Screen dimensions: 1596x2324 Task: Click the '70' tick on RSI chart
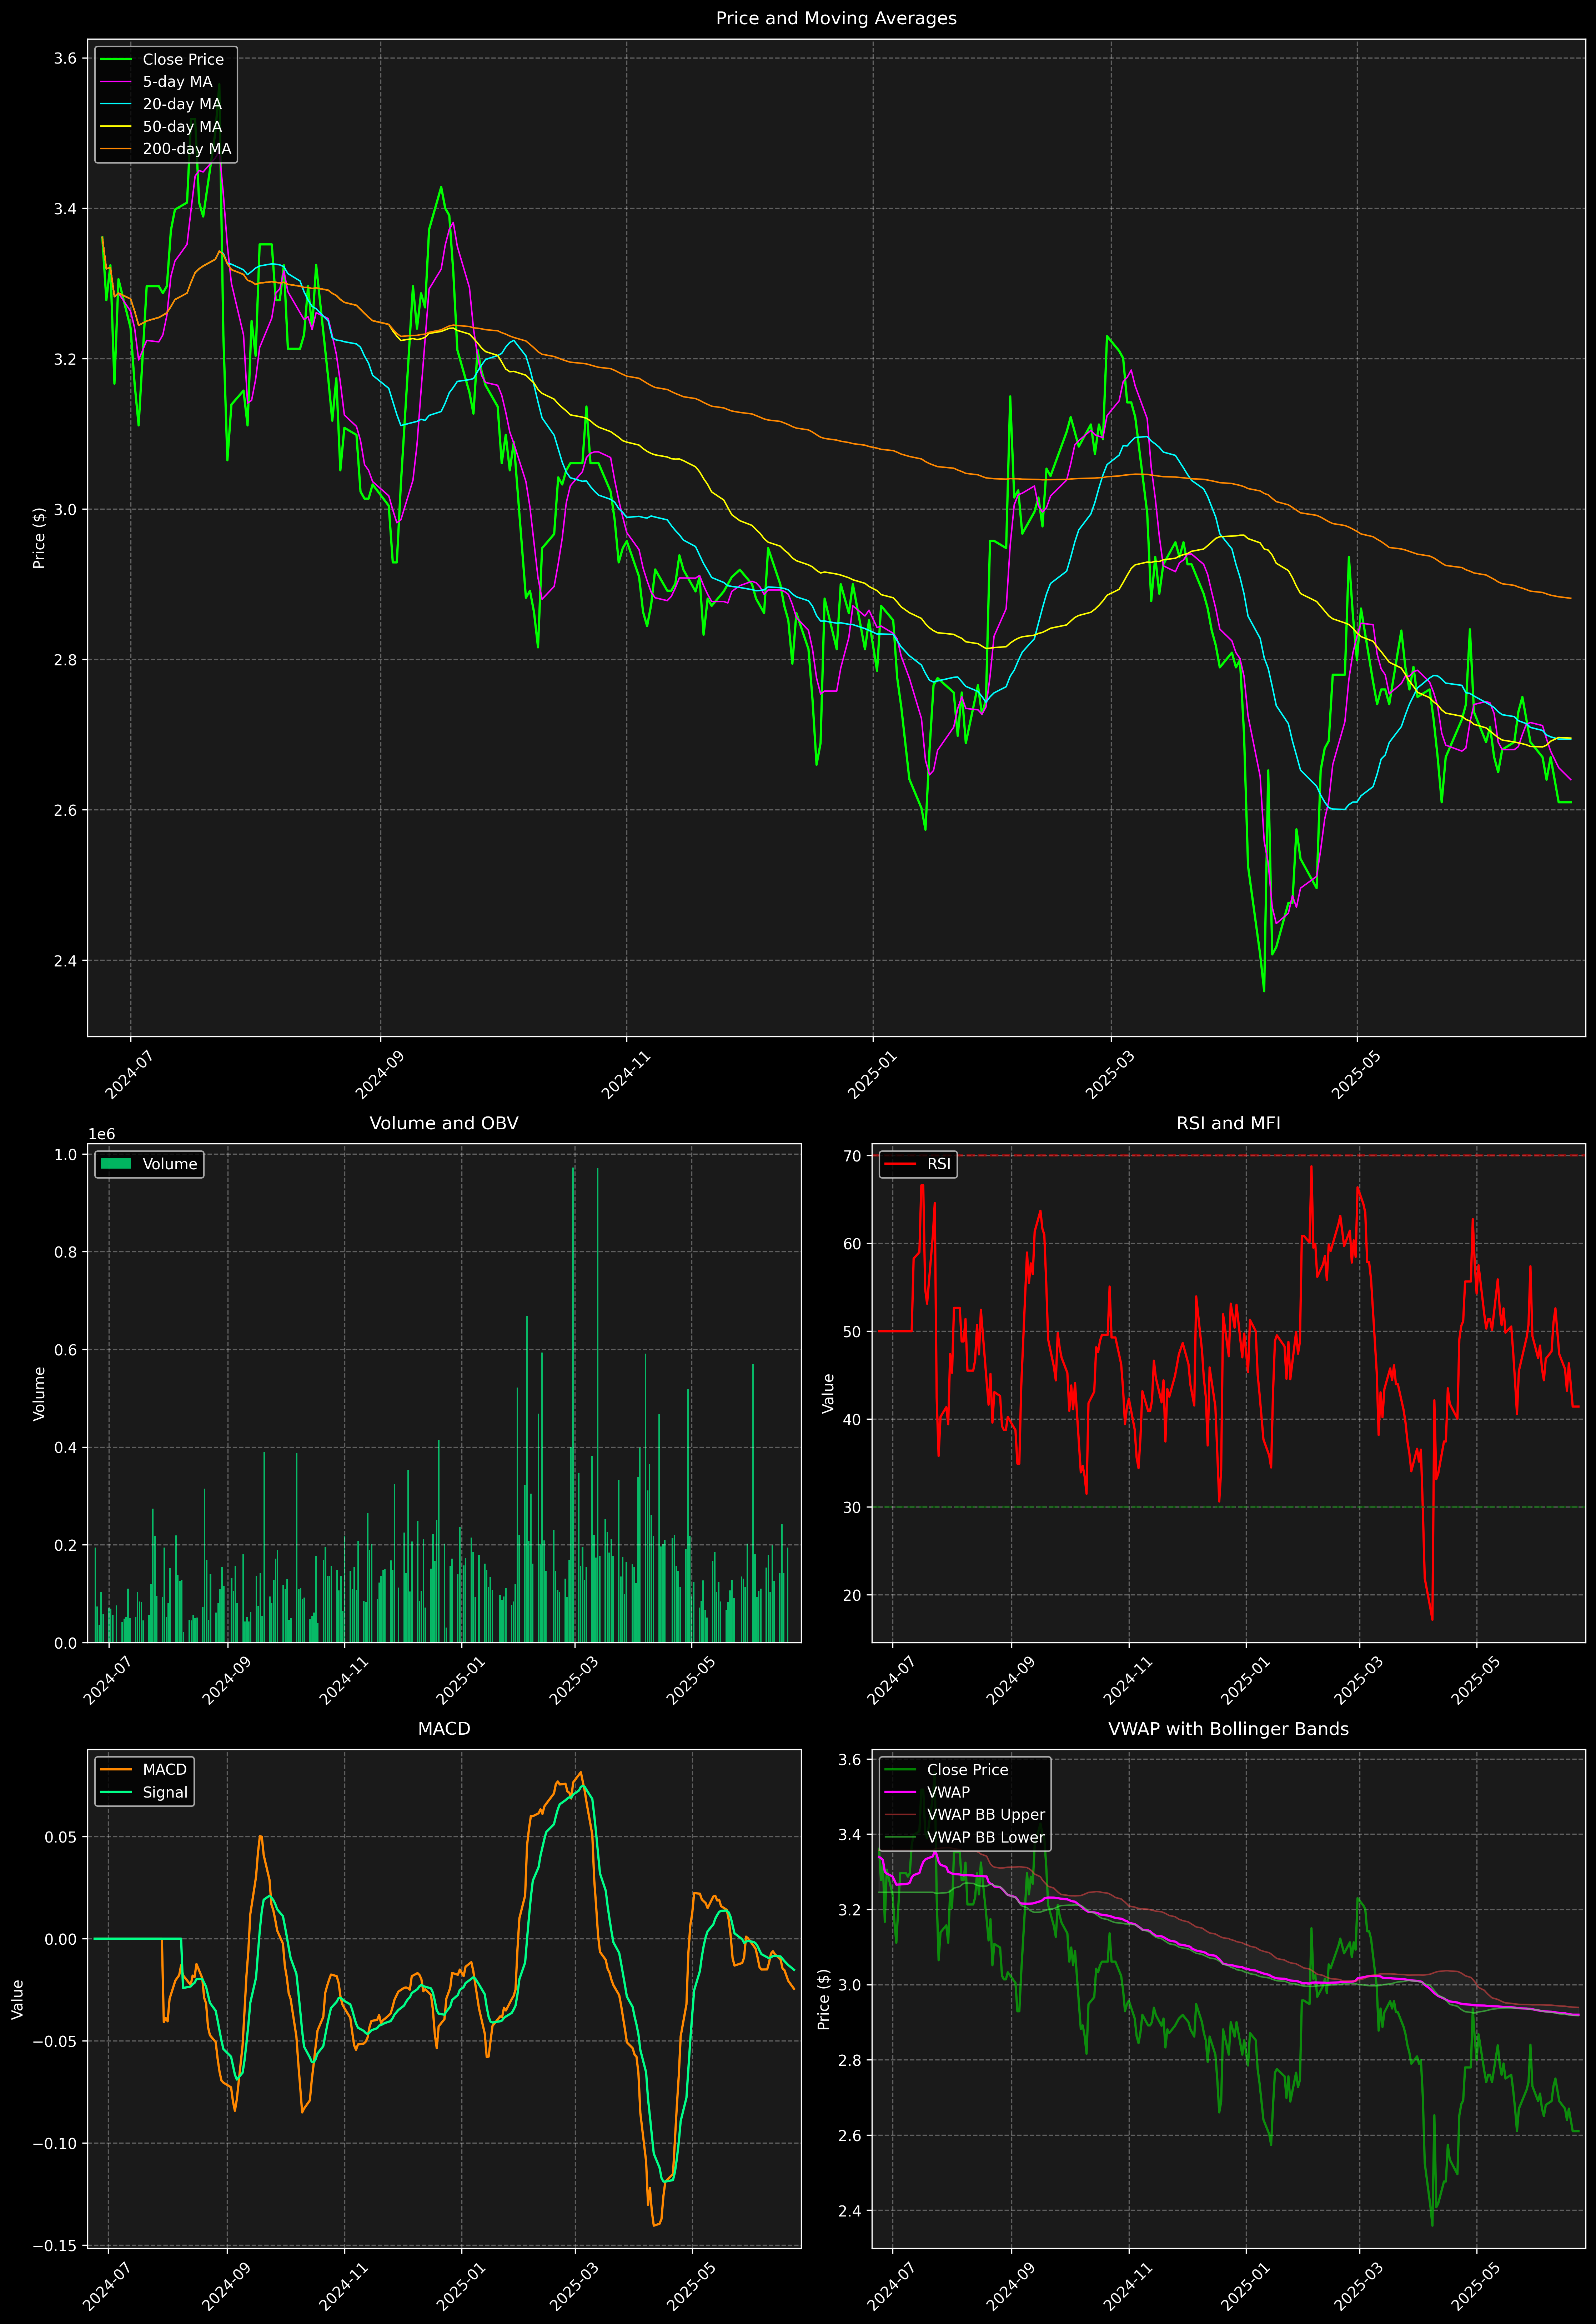pos(852,1156)
